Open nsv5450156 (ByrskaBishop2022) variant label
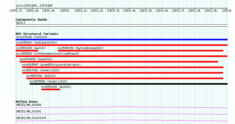This screenshot has width=235, height=124. [81, 48]
